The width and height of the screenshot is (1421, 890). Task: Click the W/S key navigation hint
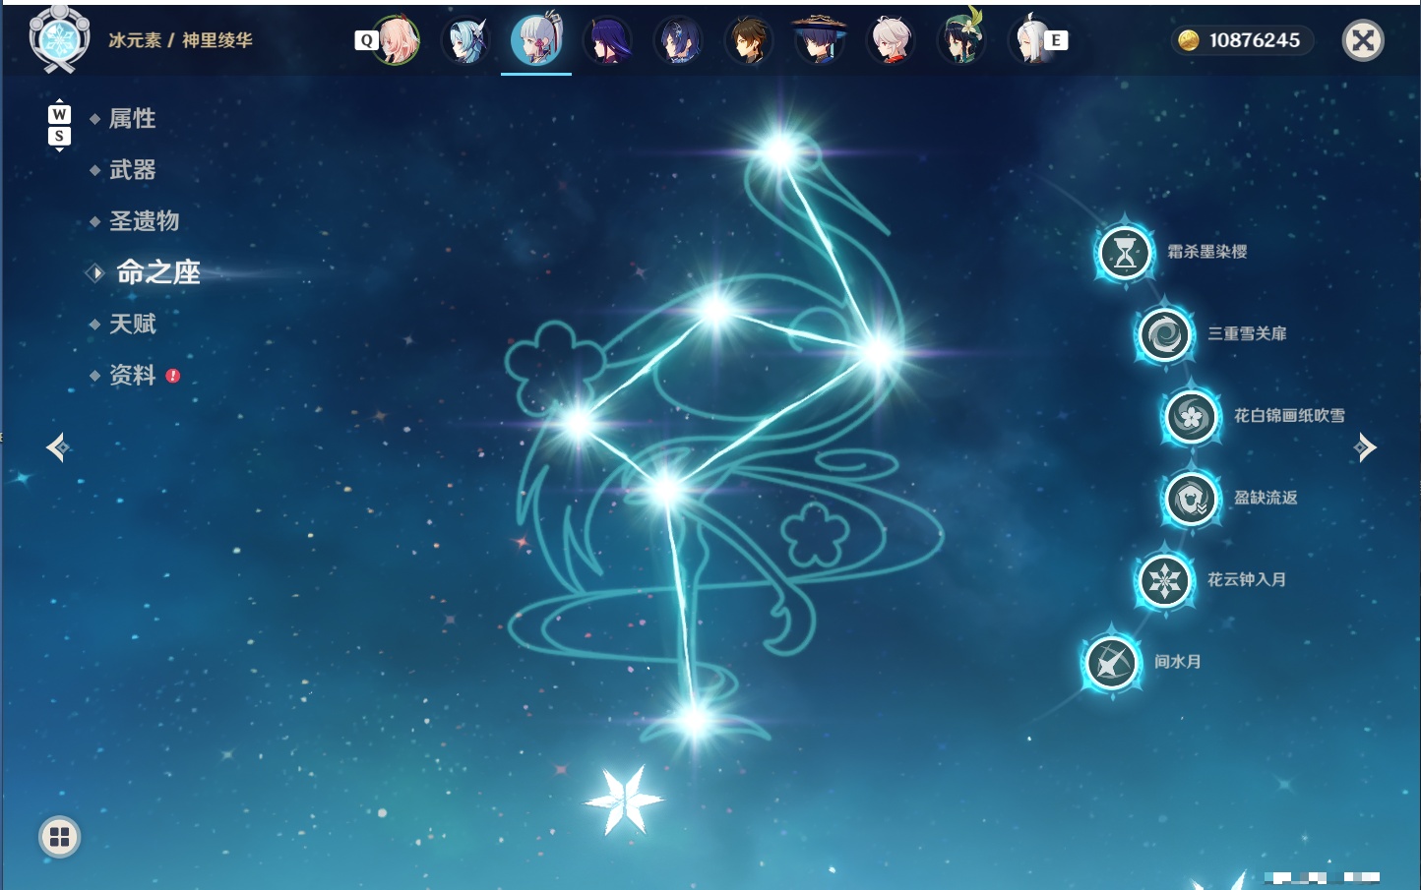tap(59, 126)
